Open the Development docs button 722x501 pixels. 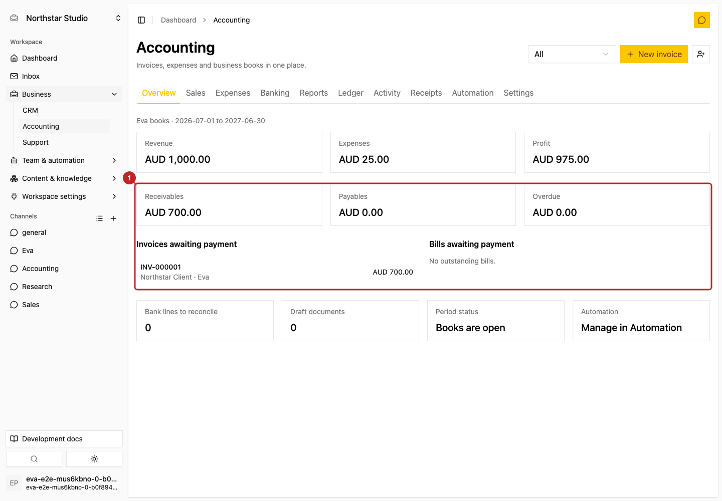pyautogui.click(x=64, y=439)
